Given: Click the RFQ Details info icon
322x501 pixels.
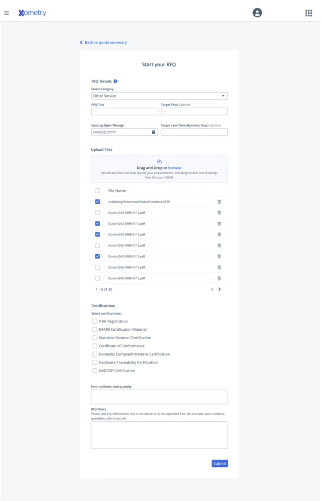Looking at the screenshot, I should [115, 81].
